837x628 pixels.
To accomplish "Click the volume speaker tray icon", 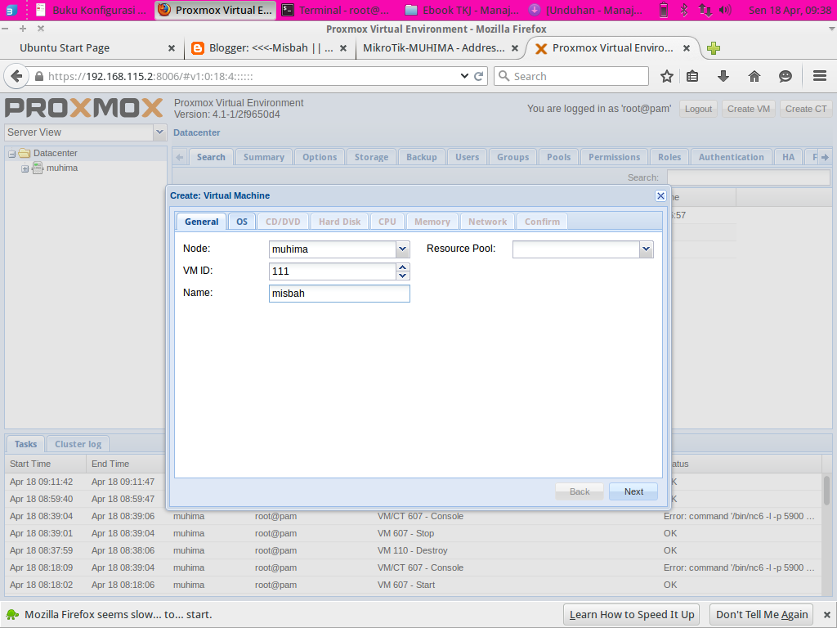I will [725, 10].
